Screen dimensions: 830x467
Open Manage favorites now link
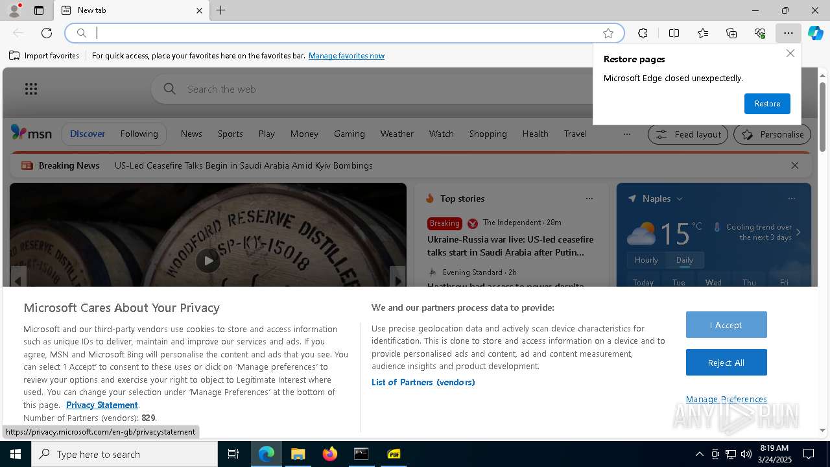pos(346,56)
